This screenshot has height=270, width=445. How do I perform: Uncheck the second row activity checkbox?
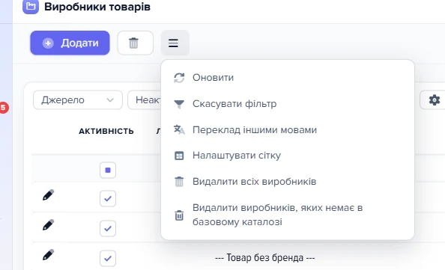[x=108, y=228]
